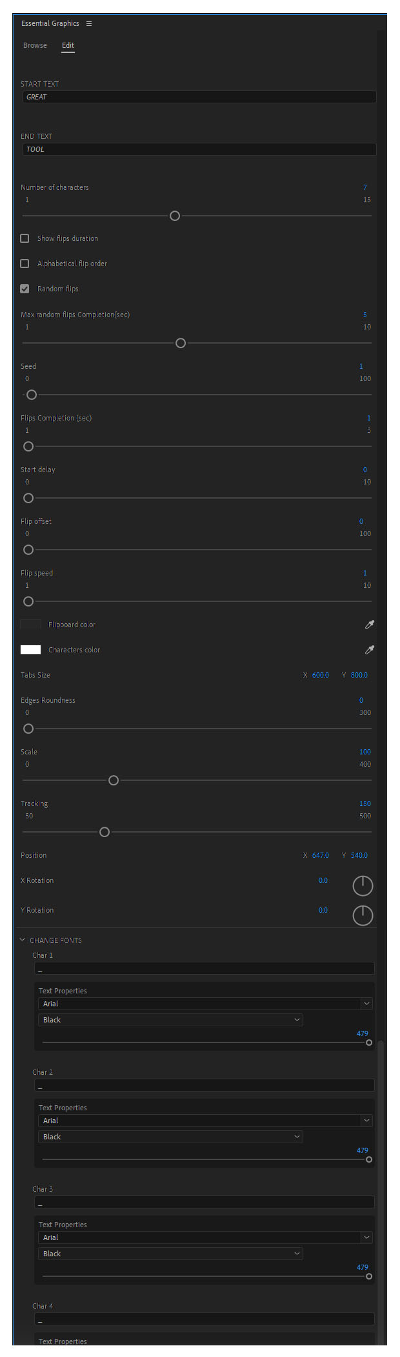The height and width of the screenshot is (1357, 400).
Task: Click the END TEXT input field
Action: 199,149
